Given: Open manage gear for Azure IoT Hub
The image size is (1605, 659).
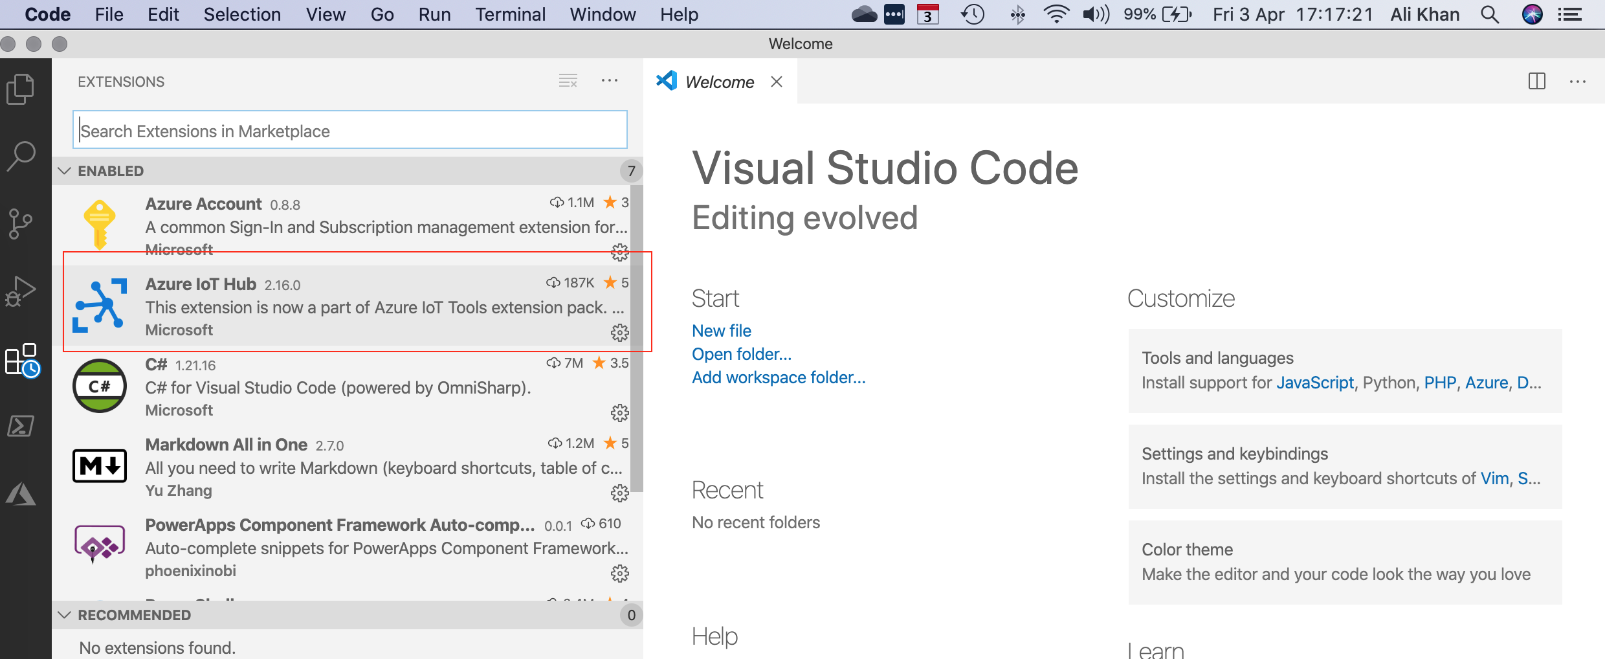Looking at the screenshot, I should point(620,333).
